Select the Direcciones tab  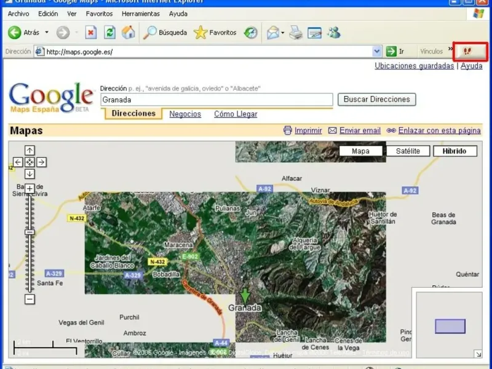[133, 114]
